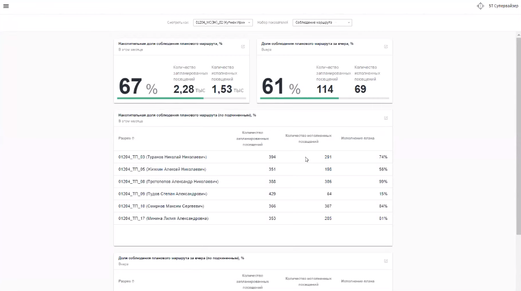Click the ST Супервайзер profile label
521x291 pixels.
pos(503,6)
